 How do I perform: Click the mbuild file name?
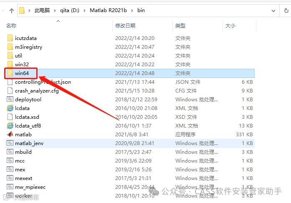click(23, 152)
